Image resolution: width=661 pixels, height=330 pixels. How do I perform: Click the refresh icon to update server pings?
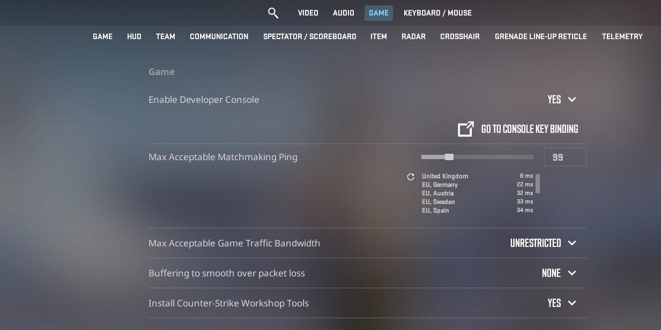411,176
